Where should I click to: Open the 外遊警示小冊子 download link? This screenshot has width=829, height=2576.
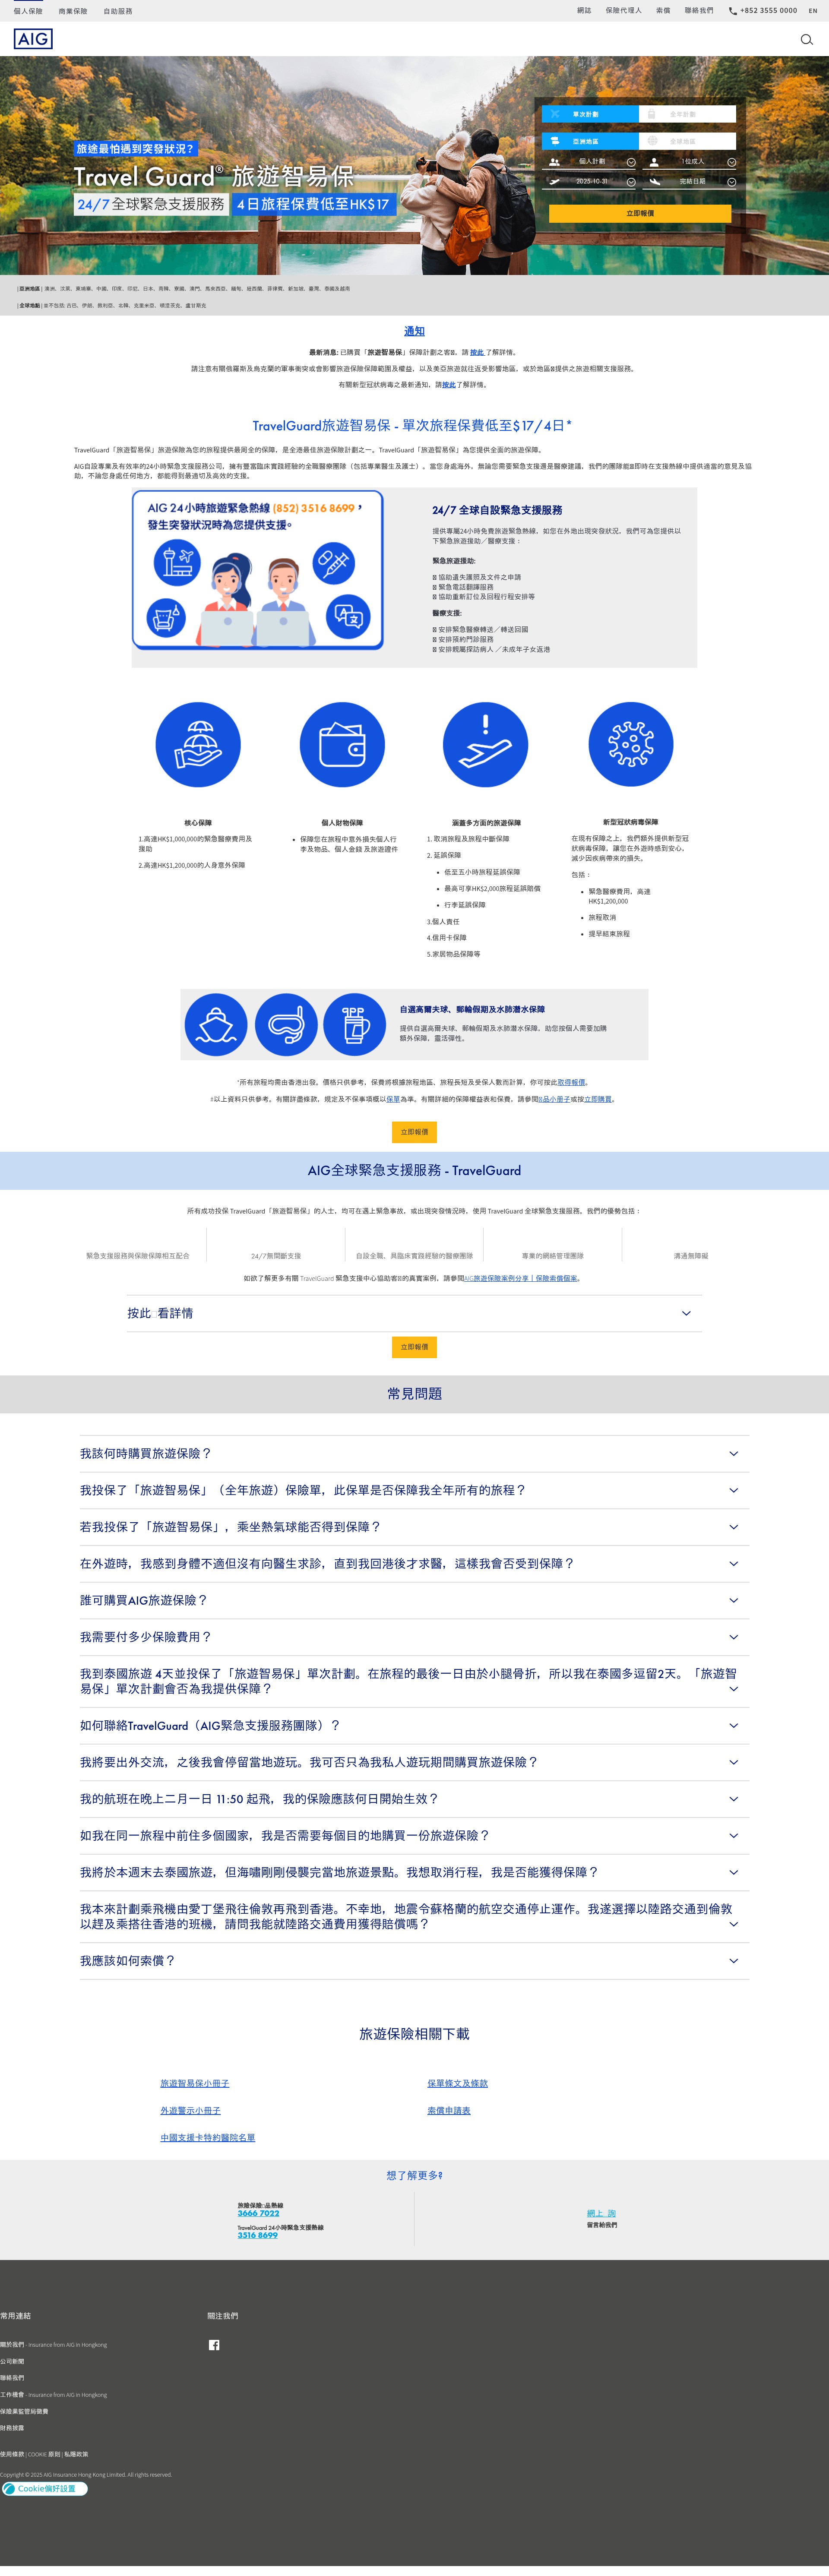coord(190,2110)
